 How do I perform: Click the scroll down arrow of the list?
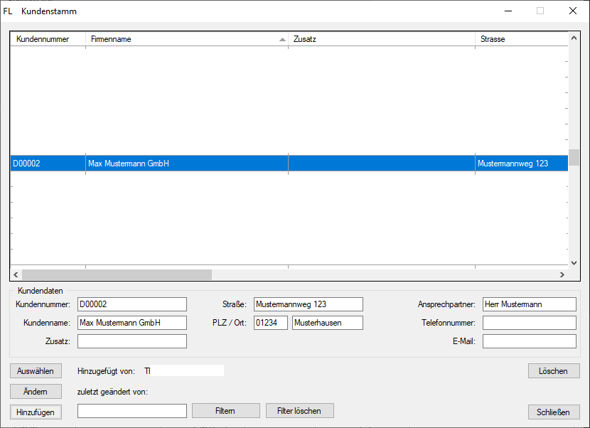(x=573, y=262)
